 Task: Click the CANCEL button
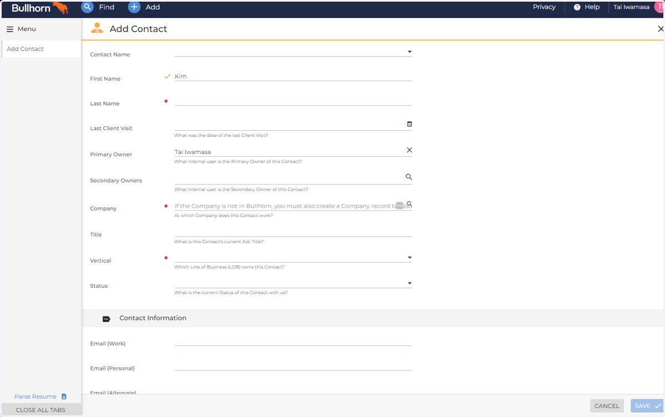click(607, 406)
